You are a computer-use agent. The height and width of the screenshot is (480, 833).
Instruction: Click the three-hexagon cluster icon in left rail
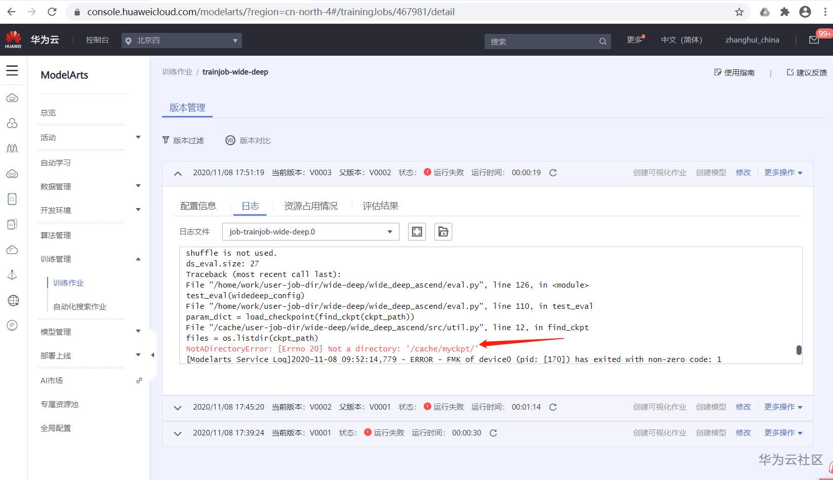tap(12, 123)
